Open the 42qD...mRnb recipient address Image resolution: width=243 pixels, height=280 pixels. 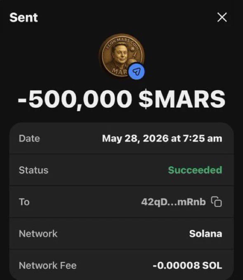point(173,202)
